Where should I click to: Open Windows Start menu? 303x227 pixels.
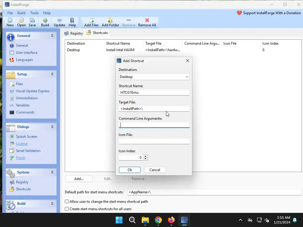click(x=119, y=220)
